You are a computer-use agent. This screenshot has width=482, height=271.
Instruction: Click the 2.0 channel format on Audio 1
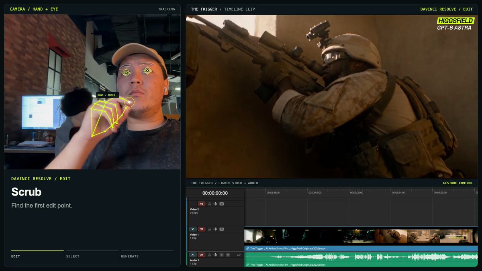coord(239,255)
